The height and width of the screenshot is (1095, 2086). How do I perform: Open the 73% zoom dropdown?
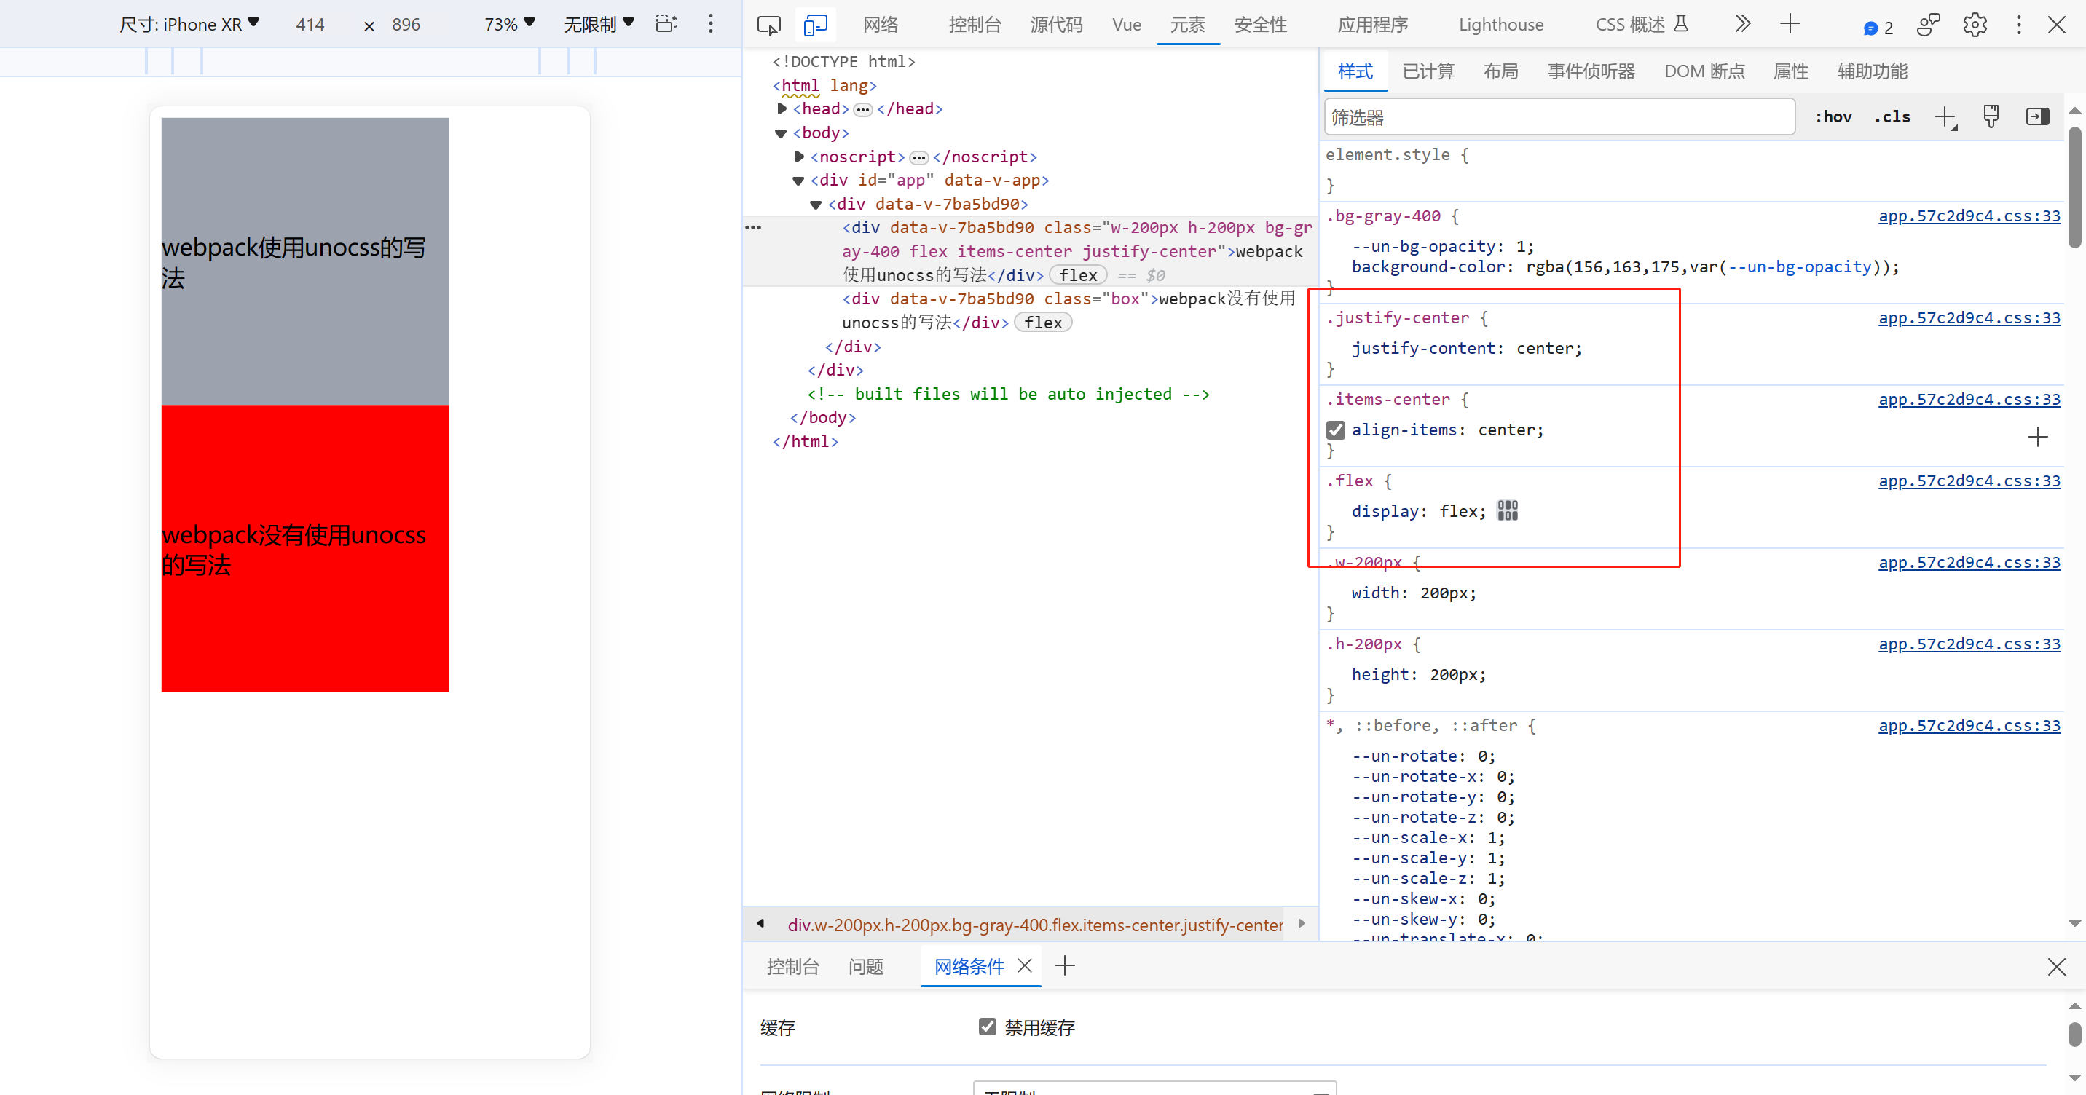click(509, 24)
